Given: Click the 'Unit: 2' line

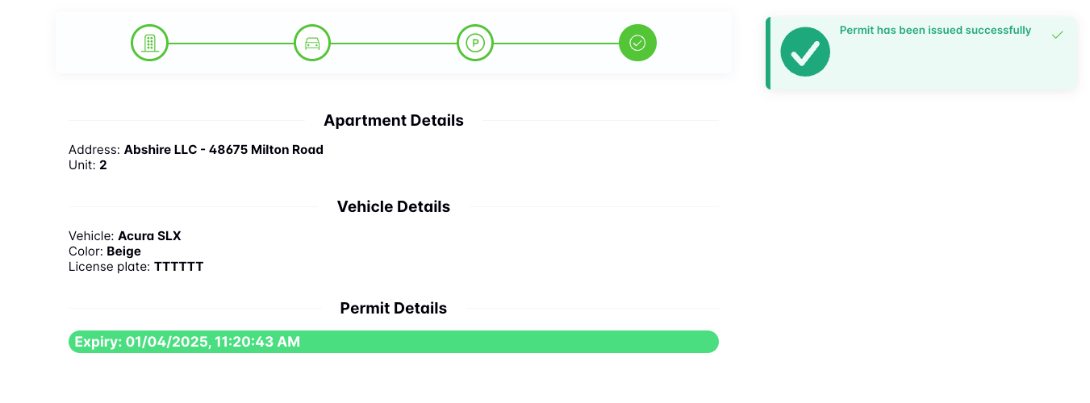Looking at the screenshot, I should coord(88,165).
